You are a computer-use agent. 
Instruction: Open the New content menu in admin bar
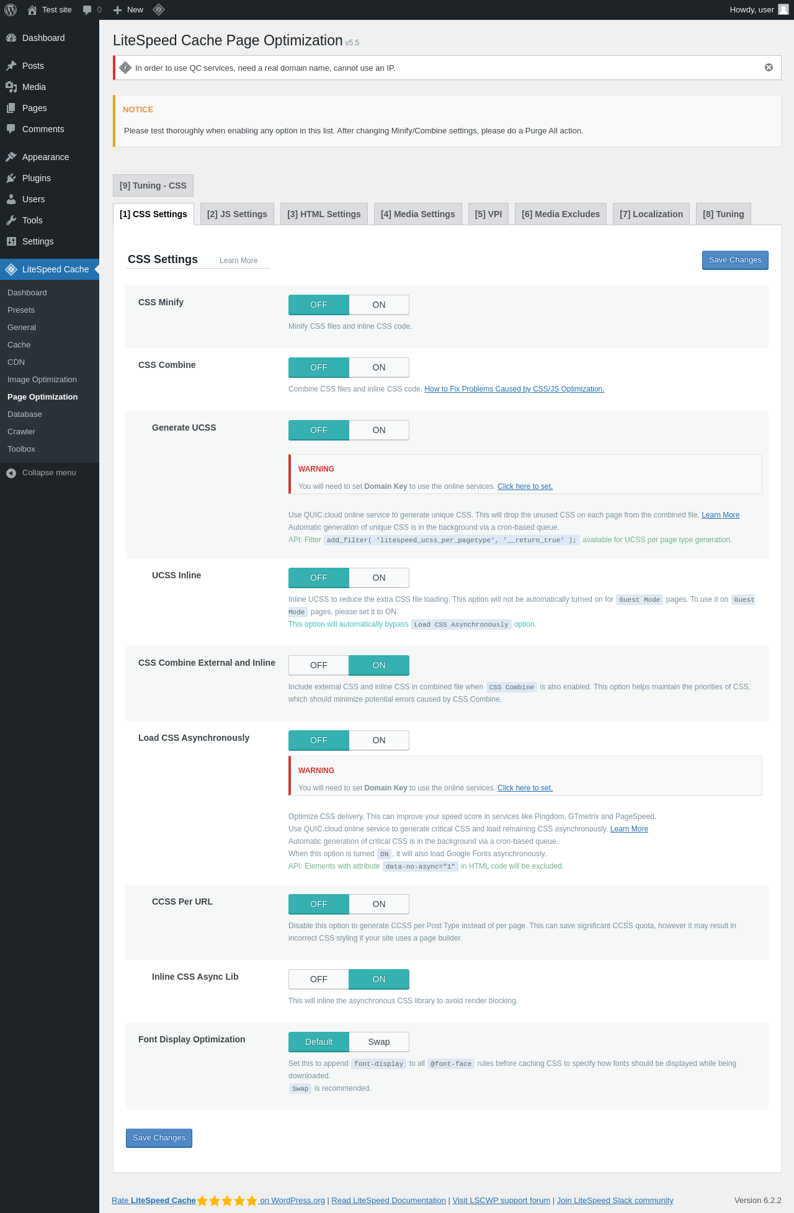click(128, 10)
